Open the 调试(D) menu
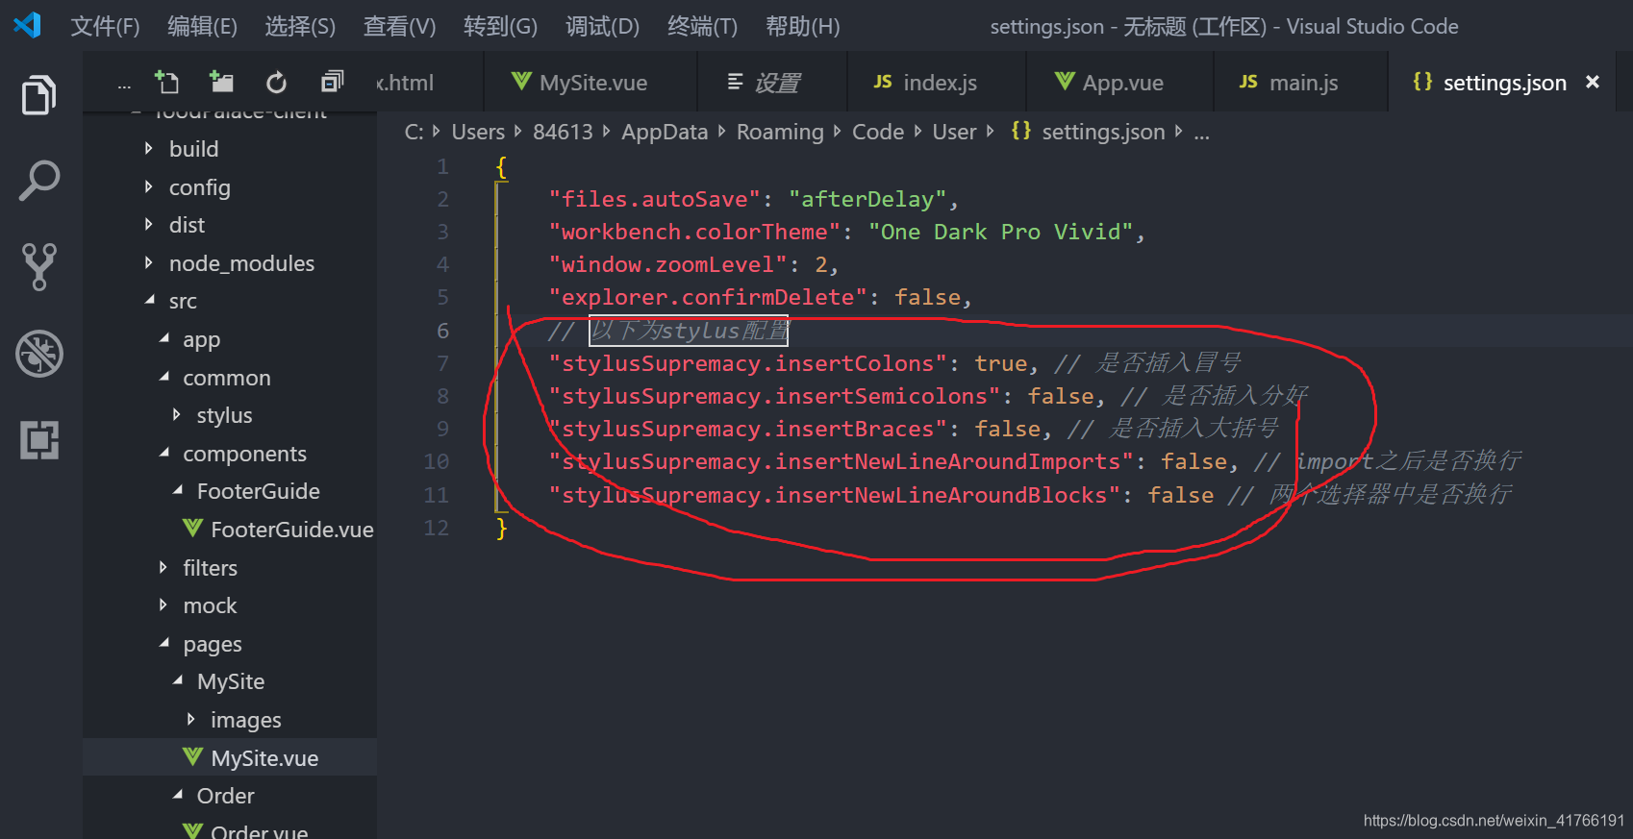The image size is (1633, 839). tap(602, 26)
